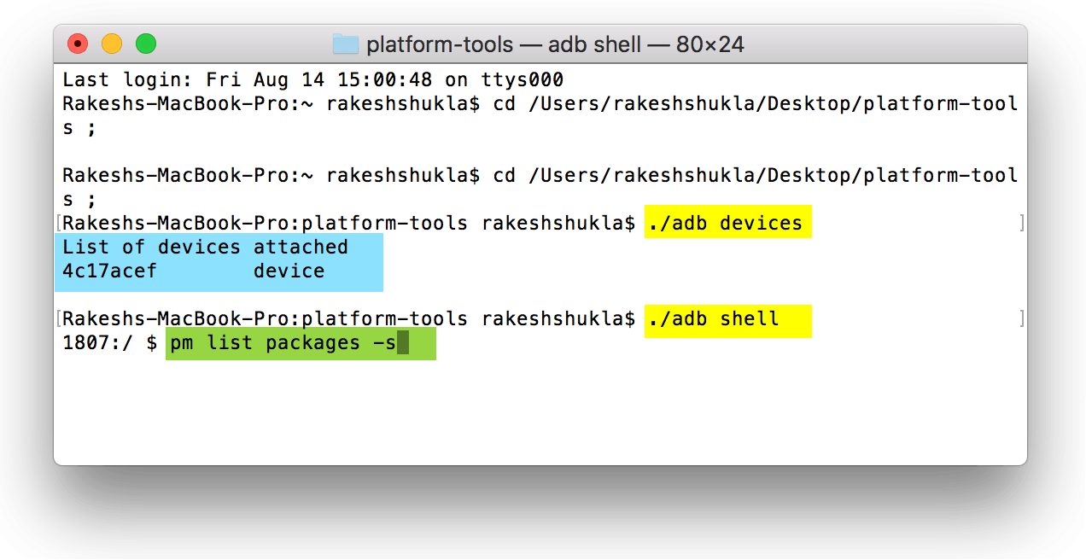The image size is (1086, 560).
Task: Click the green "pm list packages -s" command
Action: [x=282, y=343]
